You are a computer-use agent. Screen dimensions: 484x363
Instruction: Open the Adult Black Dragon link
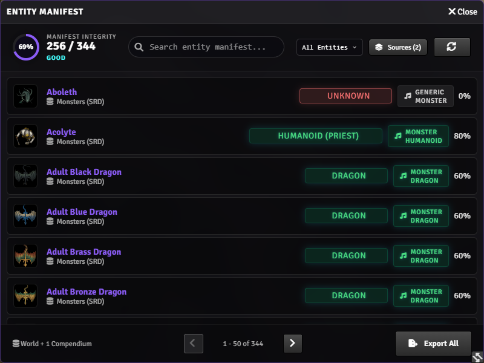point(84,172)
